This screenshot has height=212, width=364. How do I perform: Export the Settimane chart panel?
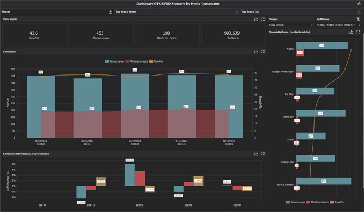256,52
